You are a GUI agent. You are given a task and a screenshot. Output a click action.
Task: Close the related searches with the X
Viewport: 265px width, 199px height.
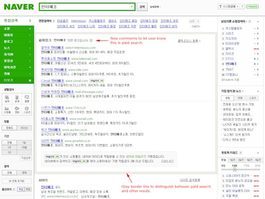point(198,21)
